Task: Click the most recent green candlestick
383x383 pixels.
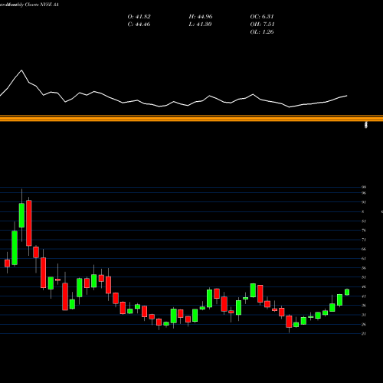Action: [347, 292]
